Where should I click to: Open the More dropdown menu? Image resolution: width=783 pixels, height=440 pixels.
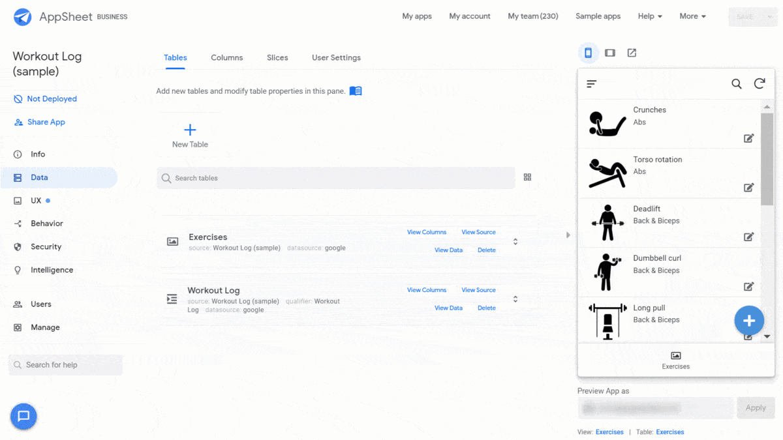click(x=692, y=16)
